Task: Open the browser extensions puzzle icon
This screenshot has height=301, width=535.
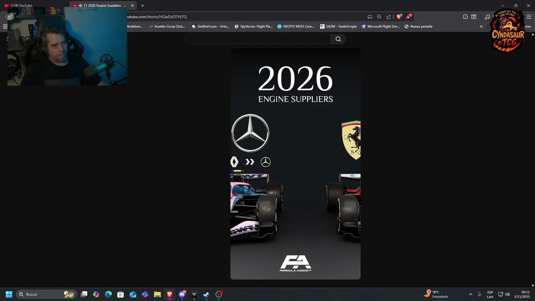Action: [x=465, y=17]
